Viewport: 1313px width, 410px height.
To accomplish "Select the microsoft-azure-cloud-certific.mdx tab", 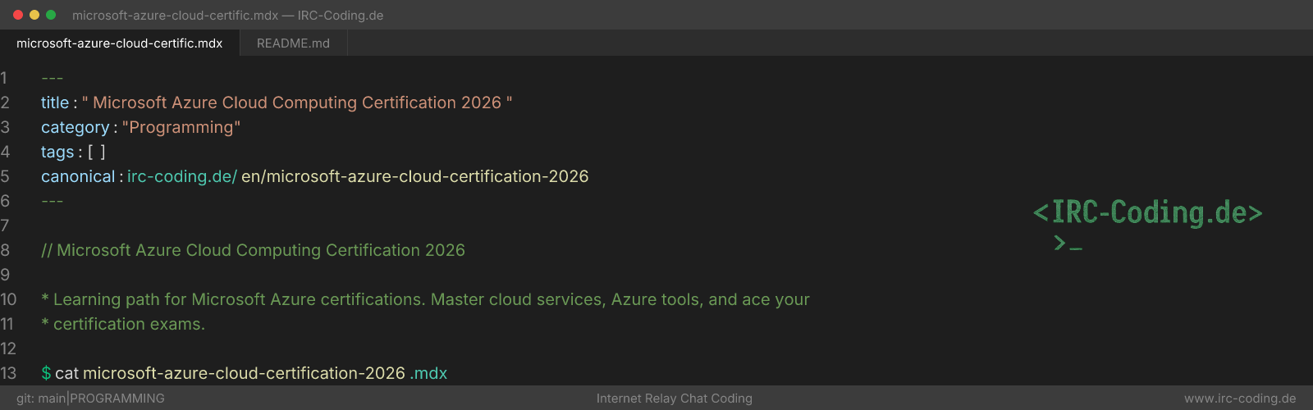I will coord(120,43).
